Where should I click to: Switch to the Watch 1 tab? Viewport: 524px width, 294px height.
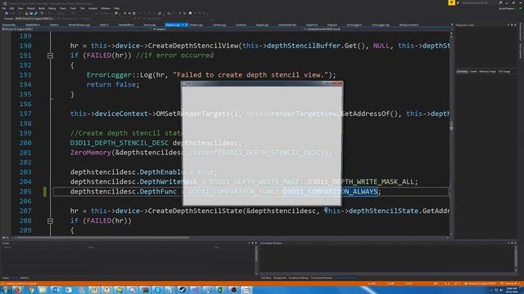[25, 278]
